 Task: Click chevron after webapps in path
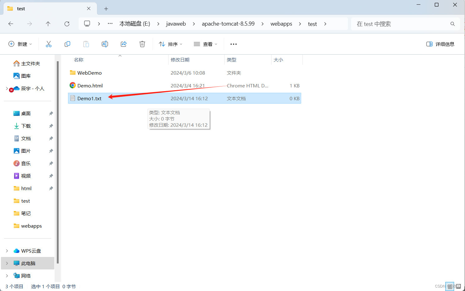(x=300, y=24)
